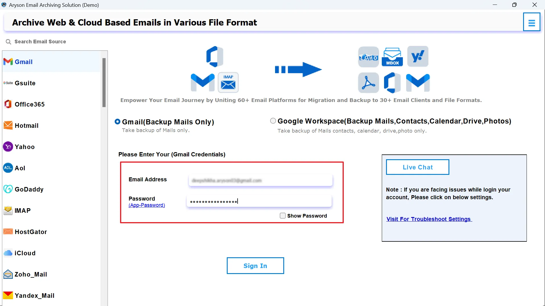The height and width of the screenshot is (306, 545).
Task: Choose Yahoo as email source
Action: coord(52,146)
